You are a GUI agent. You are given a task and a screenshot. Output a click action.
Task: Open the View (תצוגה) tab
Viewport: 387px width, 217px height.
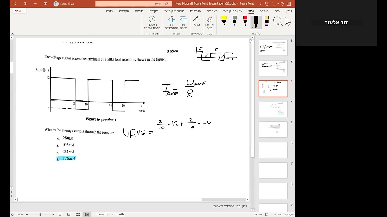pyautogui.click(x=139, y=11)
